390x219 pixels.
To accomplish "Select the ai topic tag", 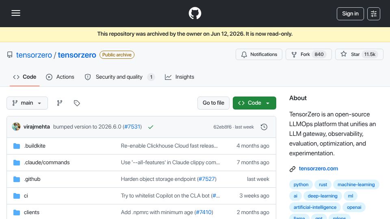I will [x=295, y=196].
